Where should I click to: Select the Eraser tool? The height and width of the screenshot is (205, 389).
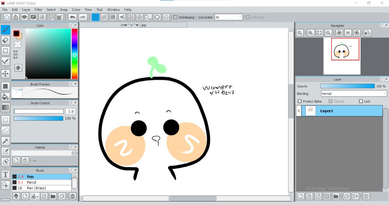[x=5, y=40]
